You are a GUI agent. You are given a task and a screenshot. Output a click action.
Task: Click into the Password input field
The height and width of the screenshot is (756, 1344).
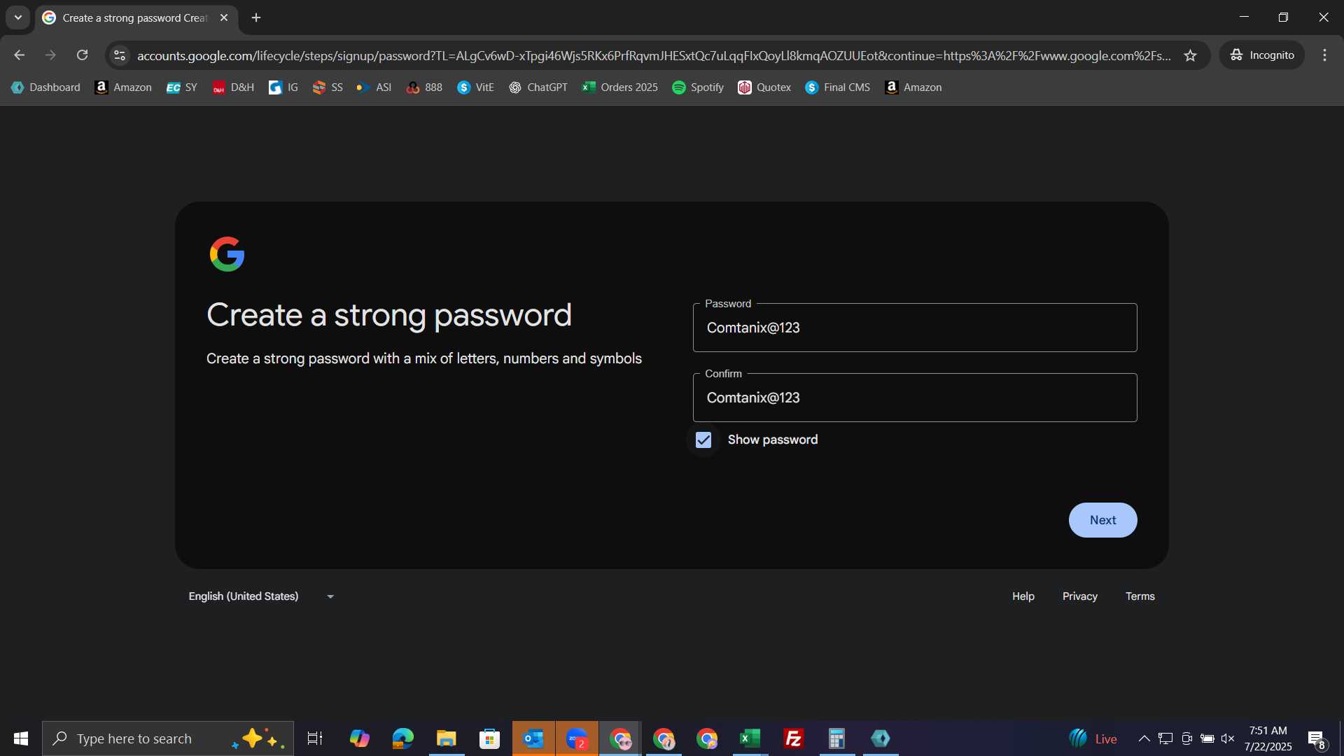[915, 328]
